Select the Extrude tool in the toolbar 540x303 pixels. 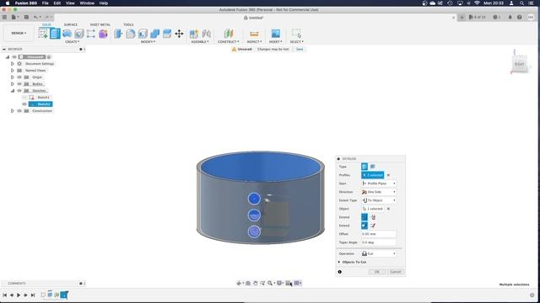(x=55, y=34)
